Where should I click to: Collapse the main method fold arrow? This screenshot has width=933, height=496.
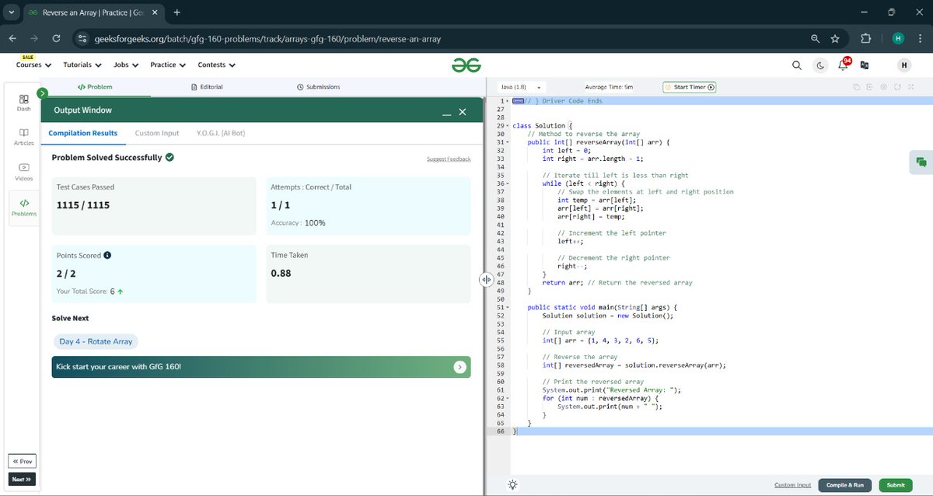point(507,307)
